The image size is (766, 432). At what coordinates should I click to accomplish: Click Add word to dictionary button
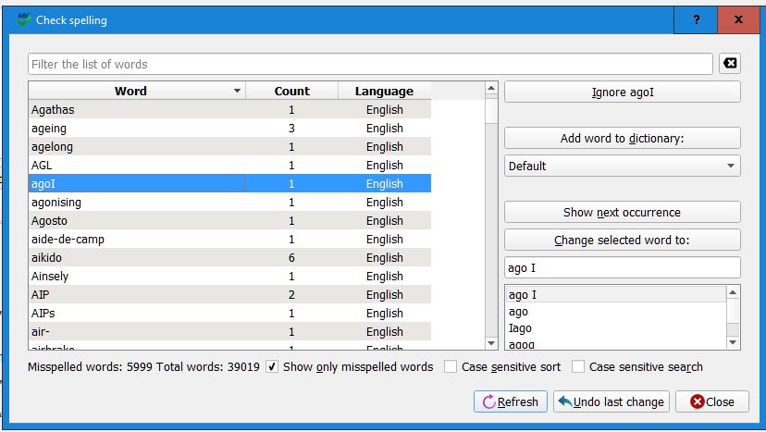[622, 139]
